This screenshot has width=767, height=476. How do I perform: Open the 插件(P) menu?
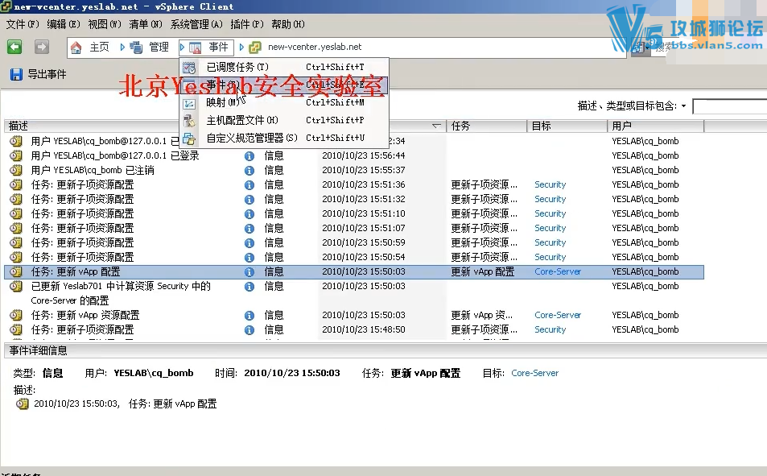(x=247, y=24)
